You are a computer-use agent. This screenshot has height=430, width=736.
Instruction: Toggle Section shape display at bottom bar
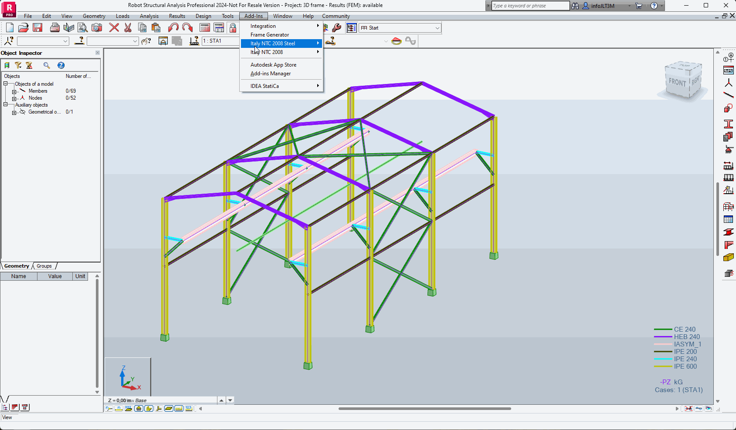[x=149, y=408]
